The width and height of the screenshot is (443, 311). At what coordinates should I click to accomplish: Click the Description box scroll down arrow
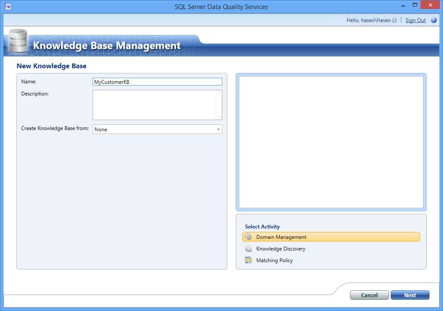(x=219, y=117)
